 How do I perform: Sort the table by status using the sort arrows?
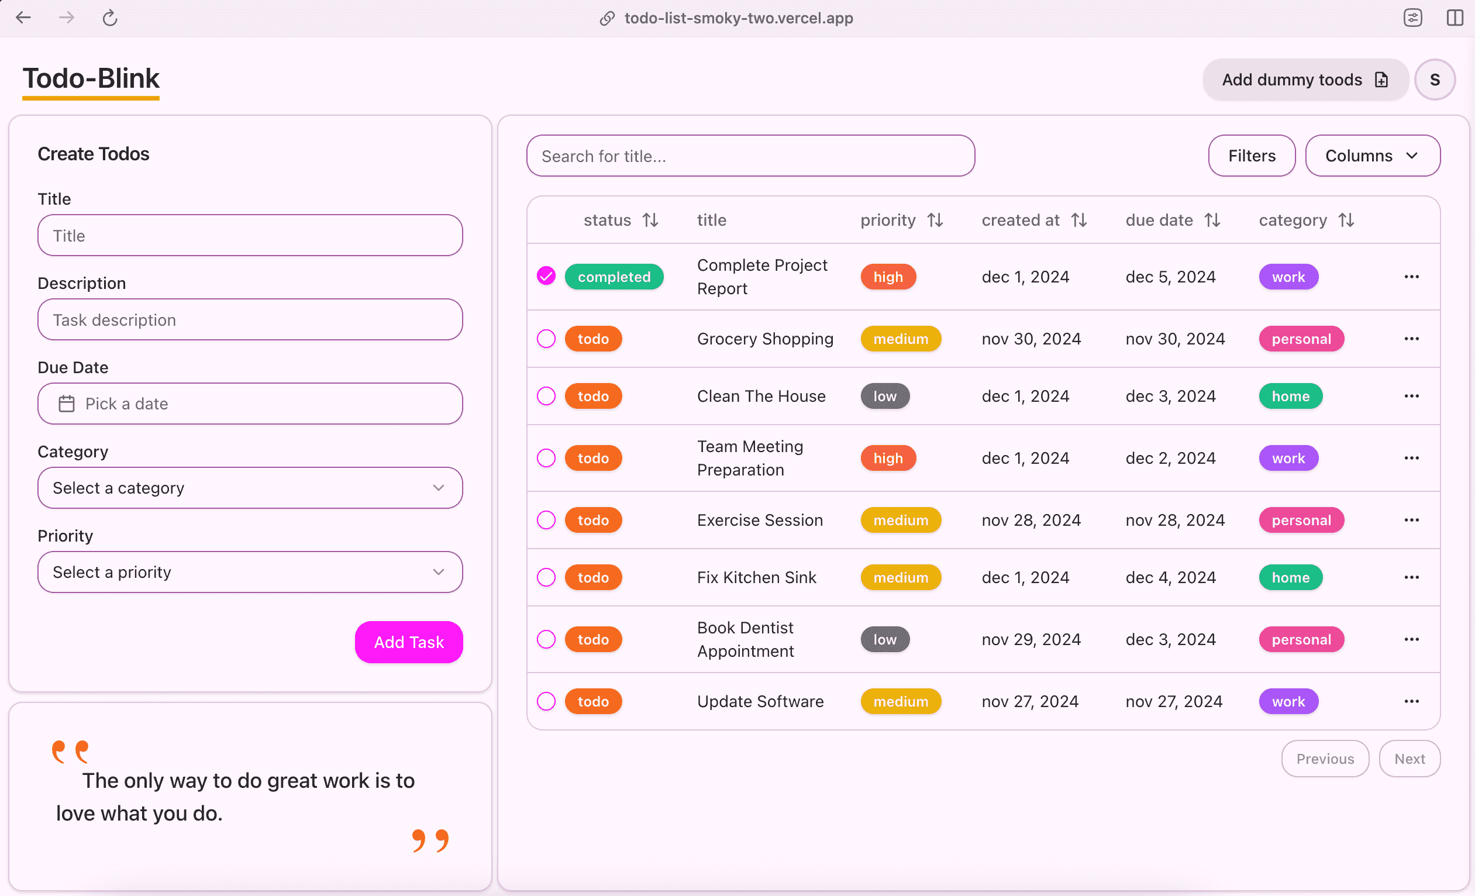pos(650,220)
